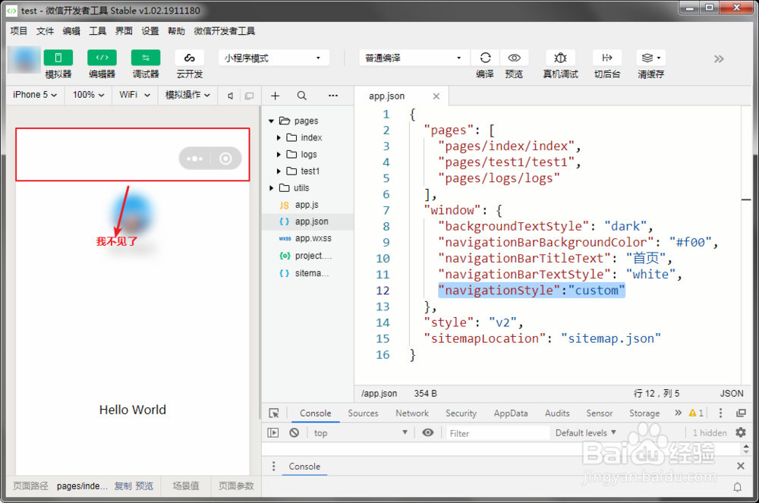
Task: Start 真机调试 remote debugging
Action: tap(560, 58)
